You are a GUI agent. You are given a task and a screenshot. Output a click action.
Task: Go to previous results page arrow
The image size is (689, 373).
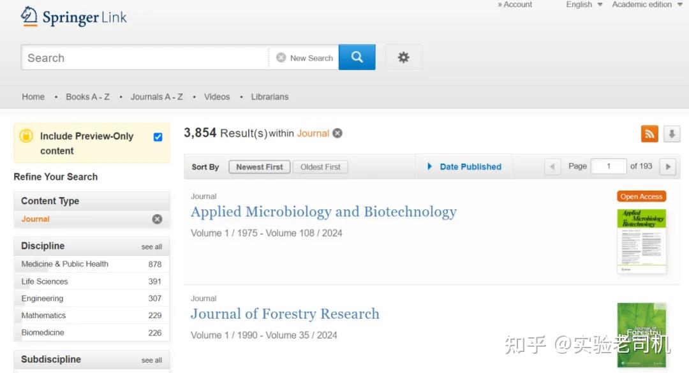[552, 166]
